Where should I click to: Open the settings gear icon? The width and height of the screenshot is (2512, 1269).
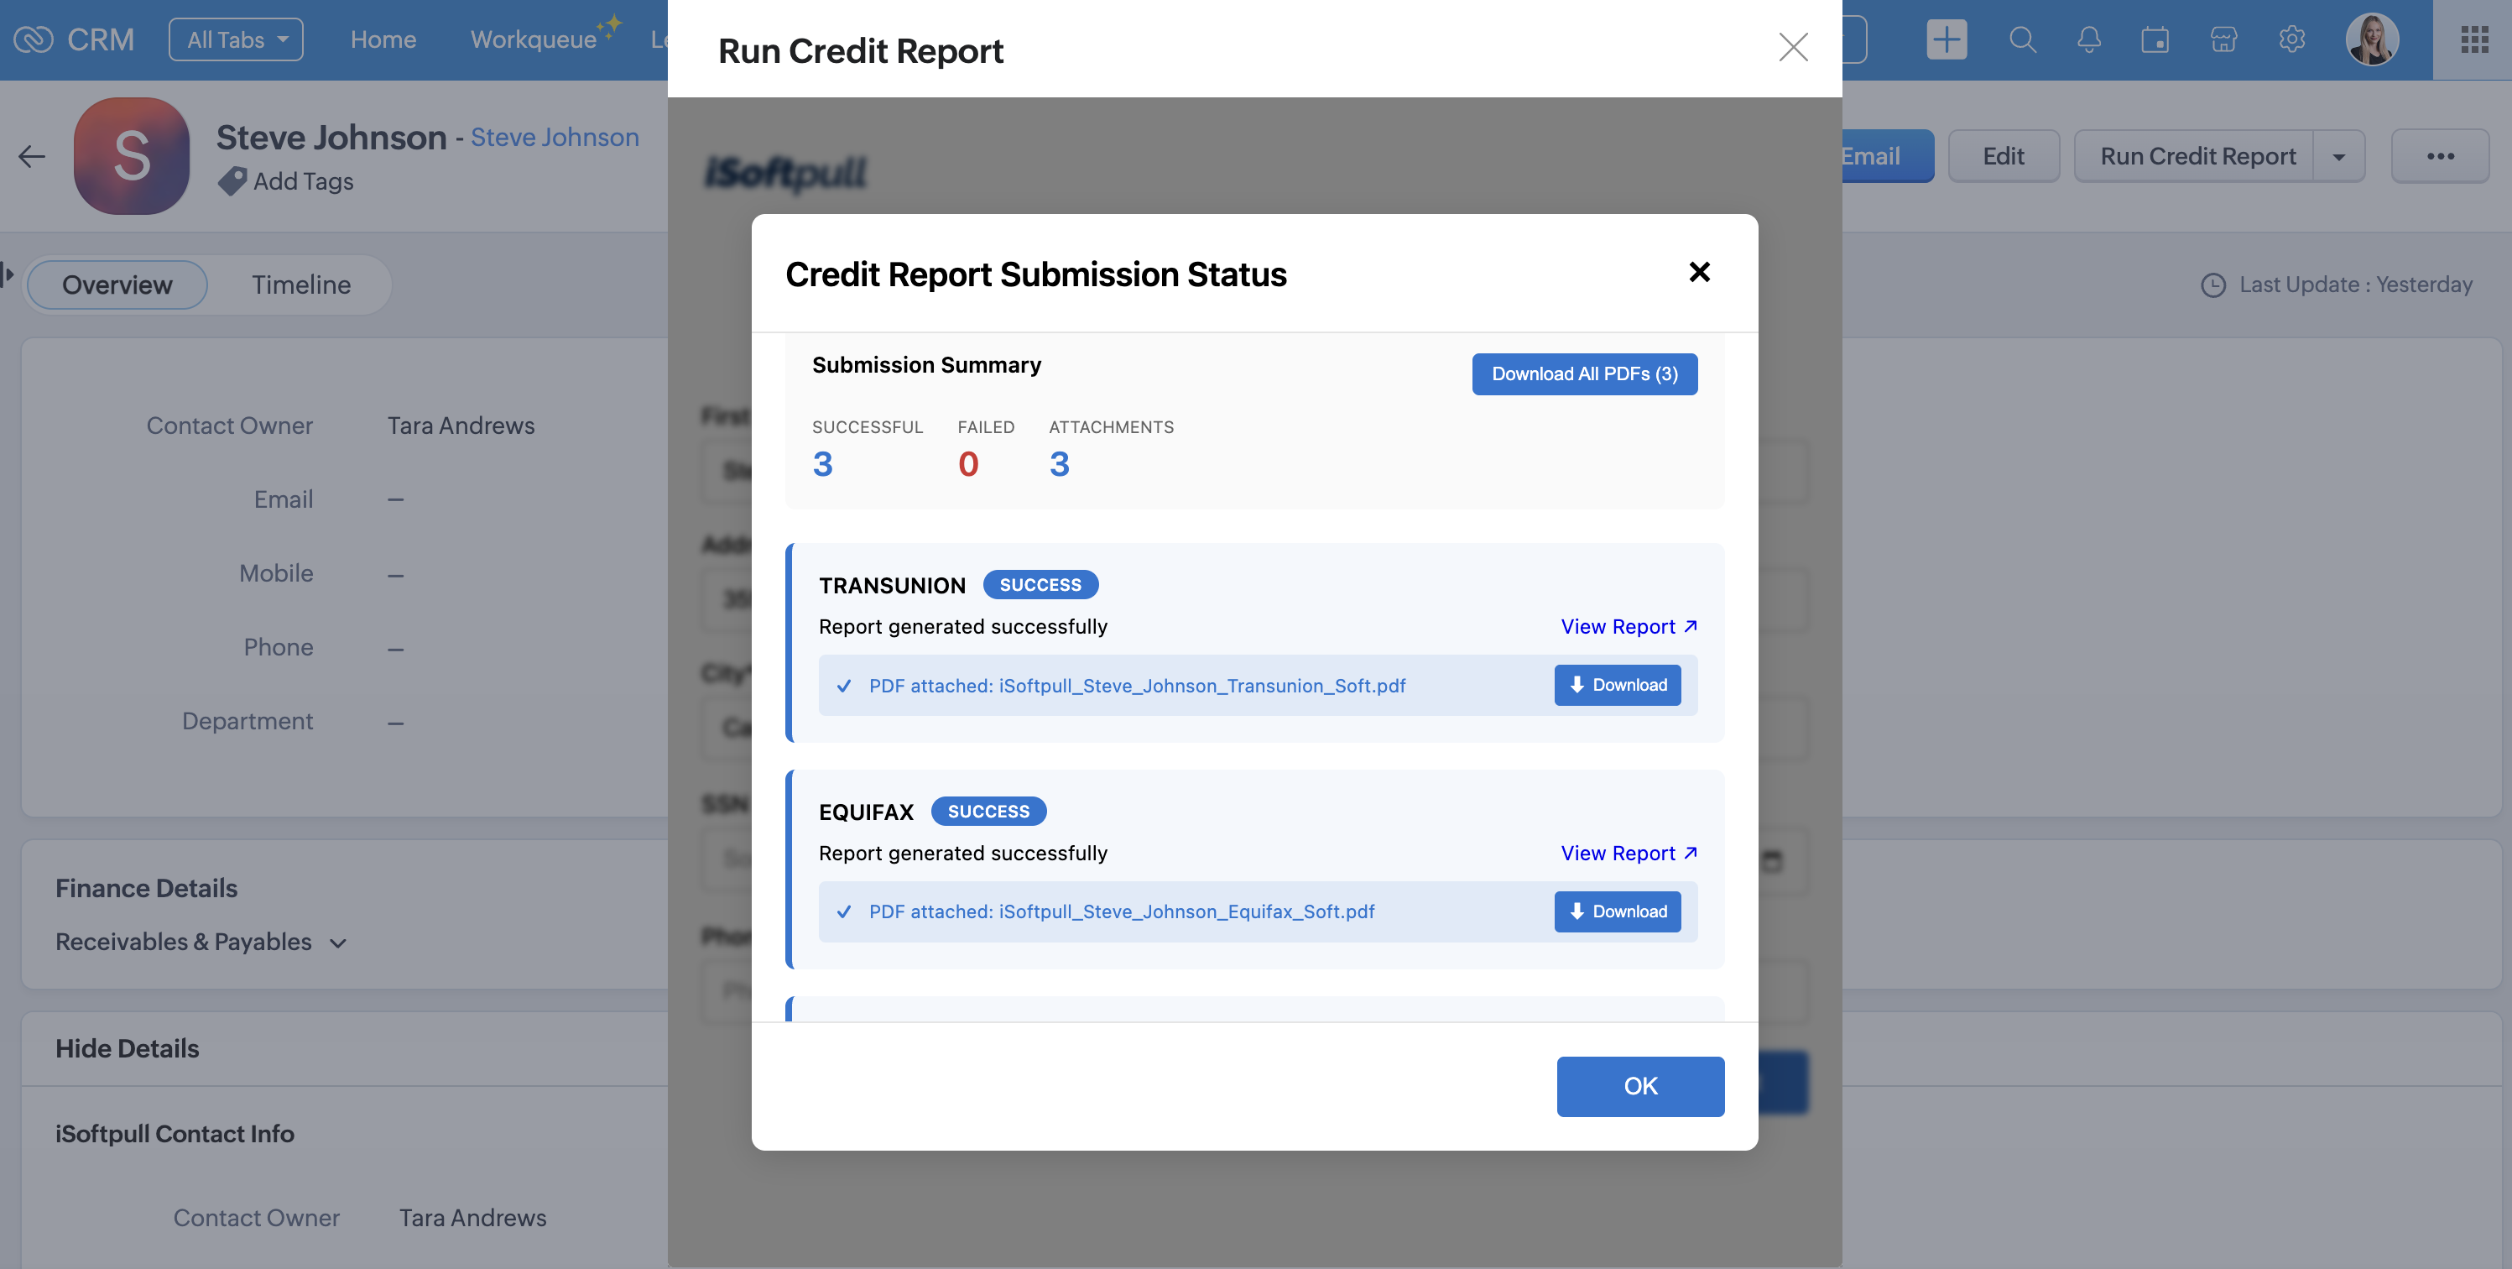tap(2291, 40)
